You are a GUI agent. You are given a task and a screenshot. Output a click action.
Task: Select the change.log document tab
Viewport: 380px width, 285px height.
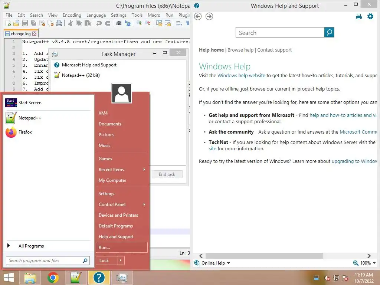point(21,34)
